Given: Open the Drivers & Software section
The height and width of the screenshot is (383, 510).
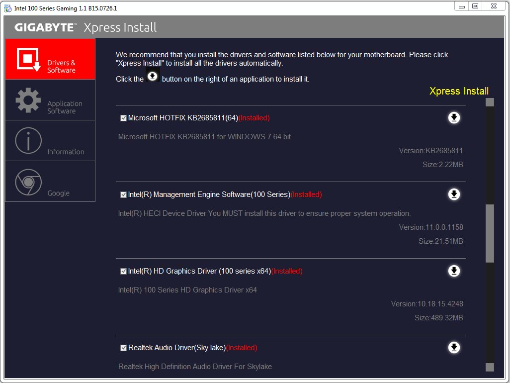Looking at the screenshot, I should [x=50, y=59].
